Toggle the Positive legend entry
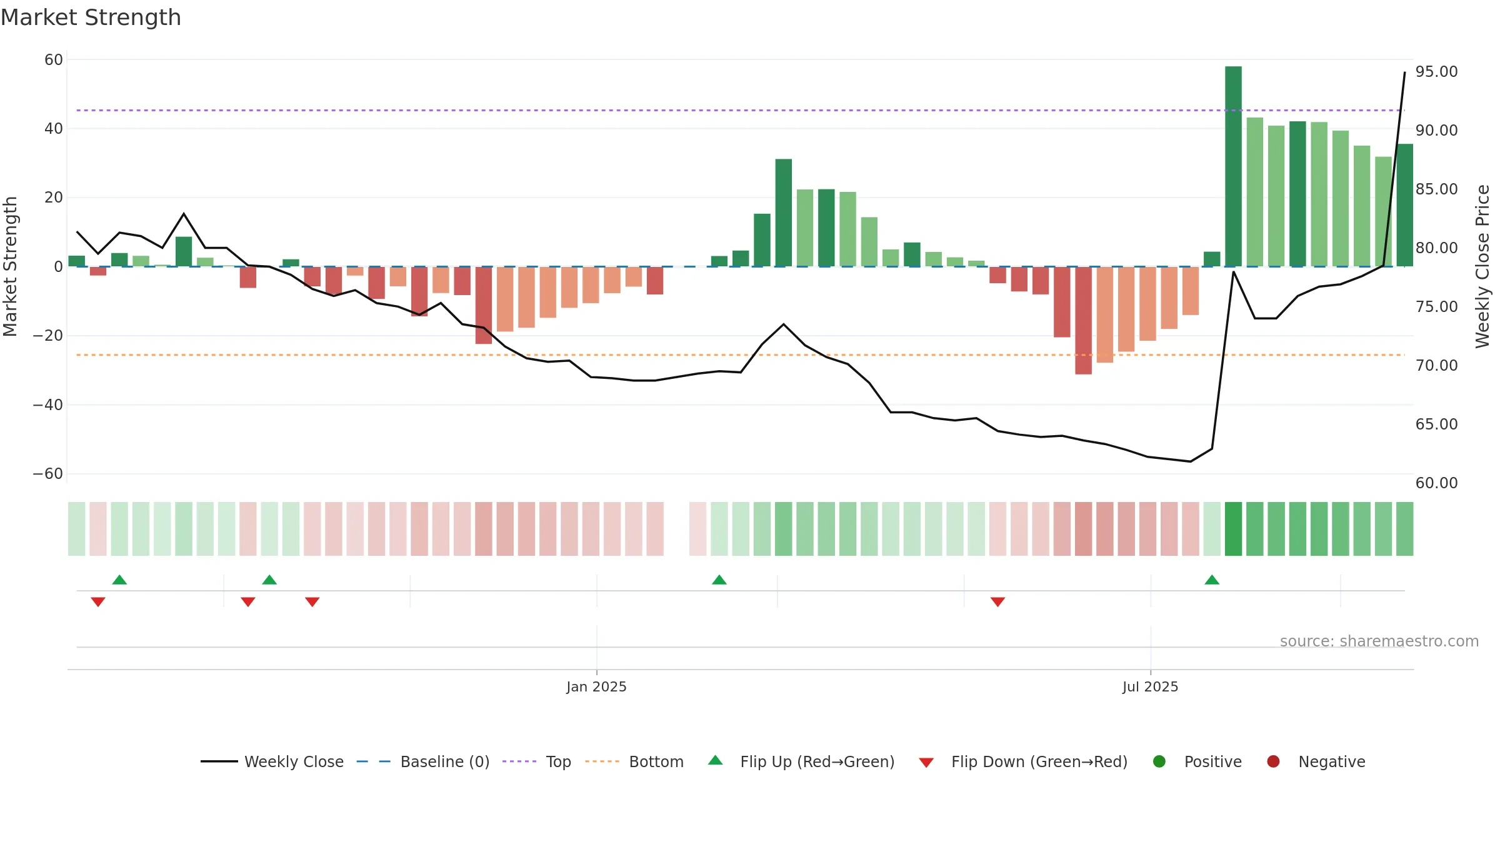Image resolution: width=1500 pixels, height=844 pixels. pos(1197,761)
